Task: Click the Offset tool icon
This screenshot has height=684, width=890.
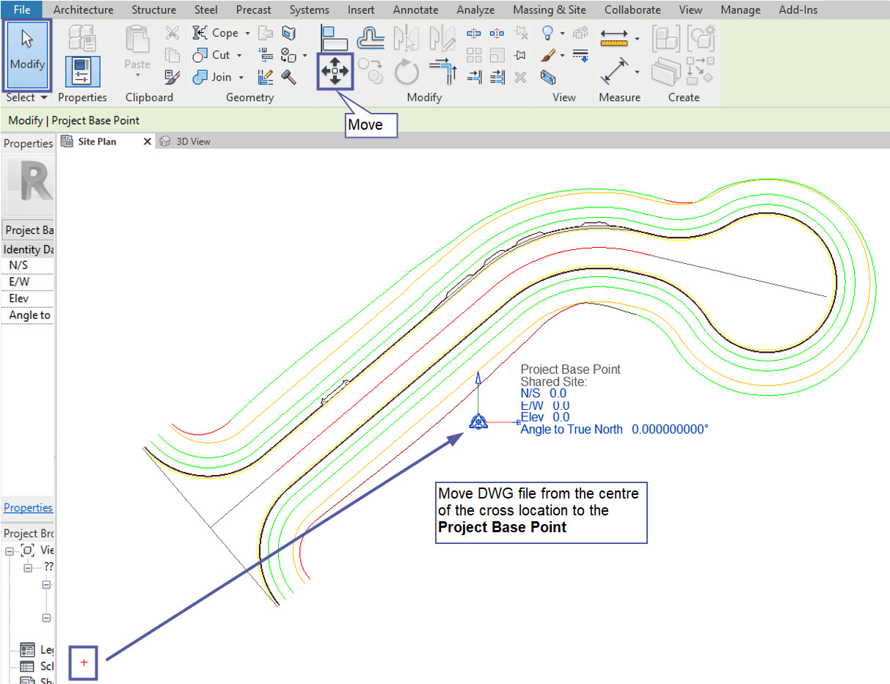Action: pos(371,35)
